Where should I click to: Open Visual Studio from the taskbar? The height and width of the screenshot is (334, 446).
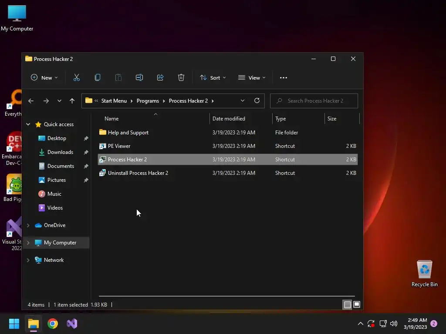(72, 324)
